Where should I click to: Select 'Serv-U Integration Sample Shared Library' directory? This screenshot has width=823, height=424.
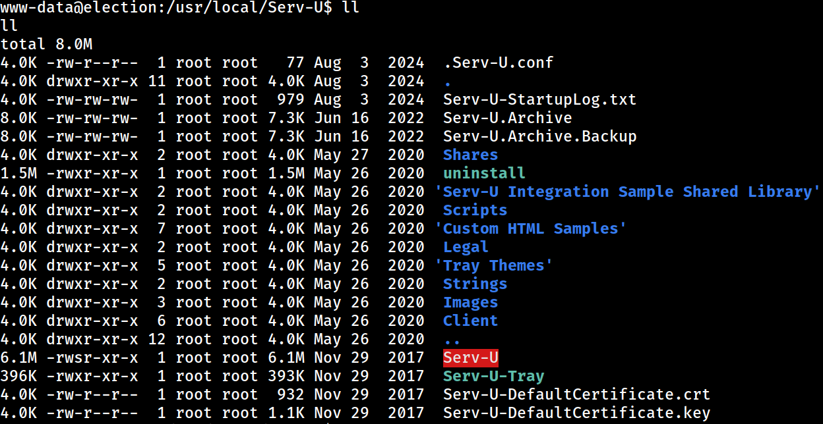click(627, 192)
